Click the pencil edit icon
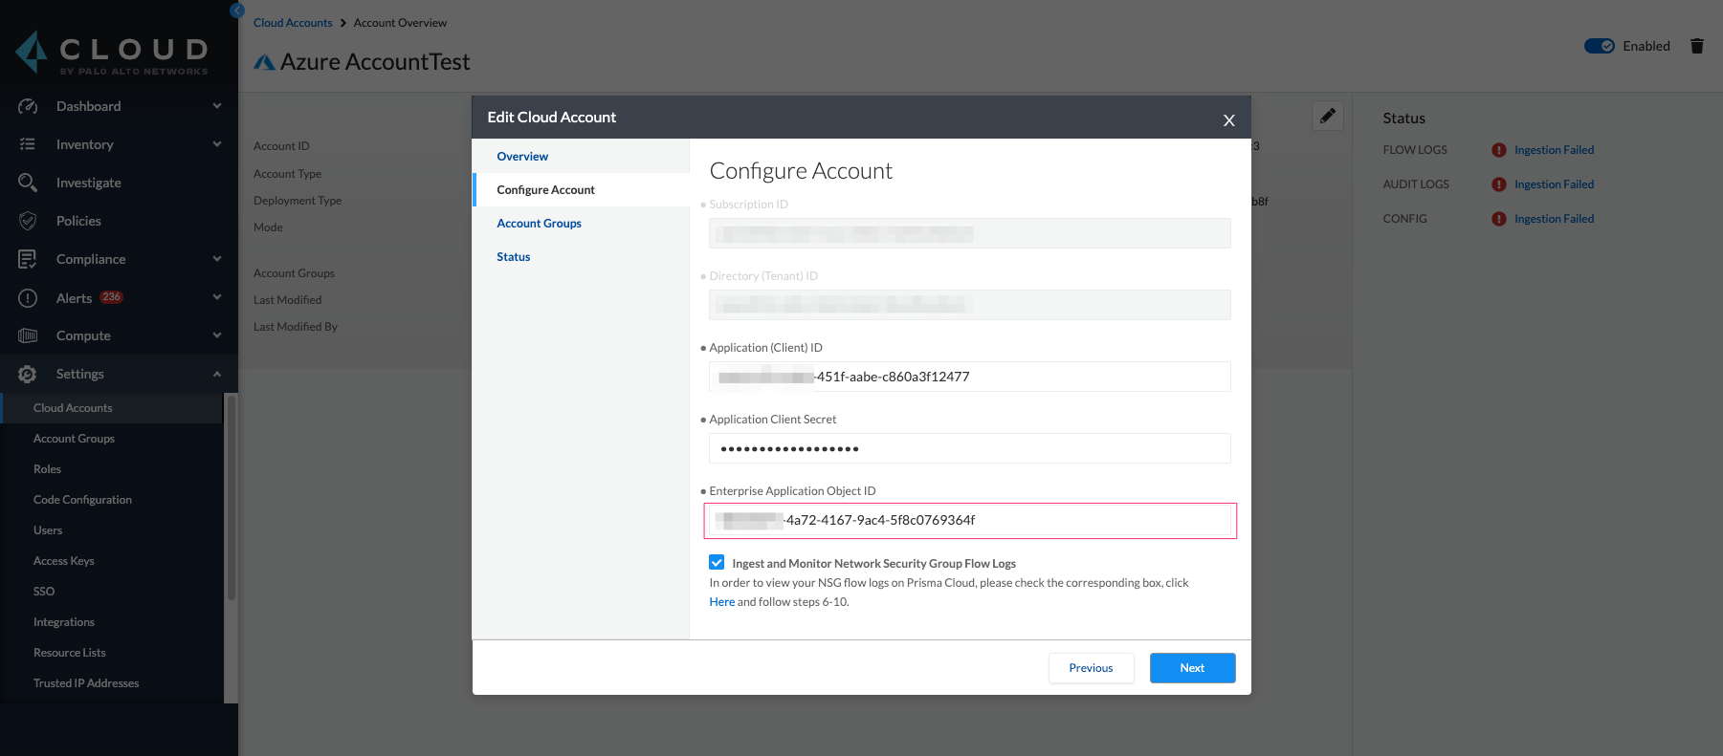Image resolution: width=1723 pixels, height=756 pixels. click(1327, 116)
